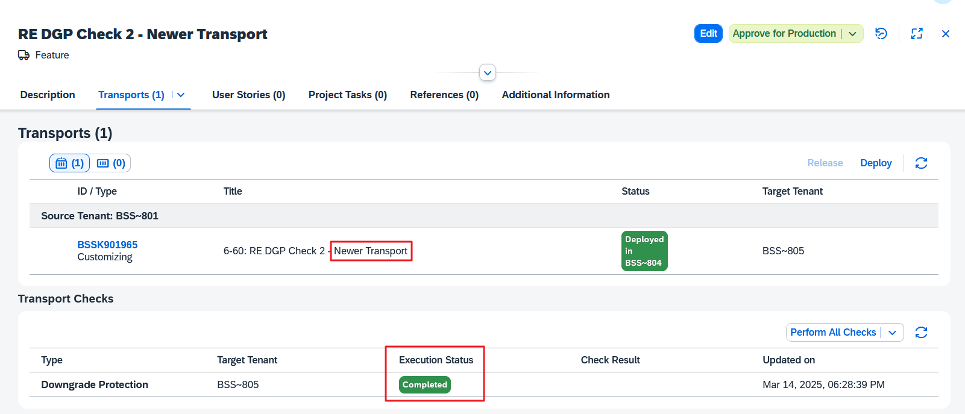965x414 pixels.
Task: Enter full screen mode for the feature
Action: click(916, 34)
